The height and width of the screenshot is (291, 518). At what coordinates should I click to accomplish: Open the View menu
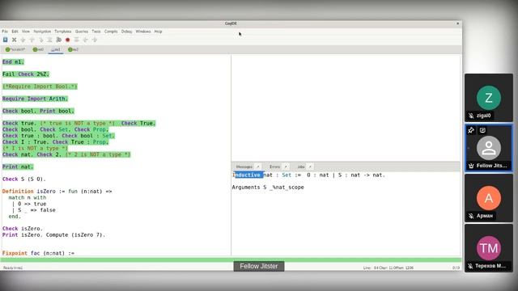(26, 32)
